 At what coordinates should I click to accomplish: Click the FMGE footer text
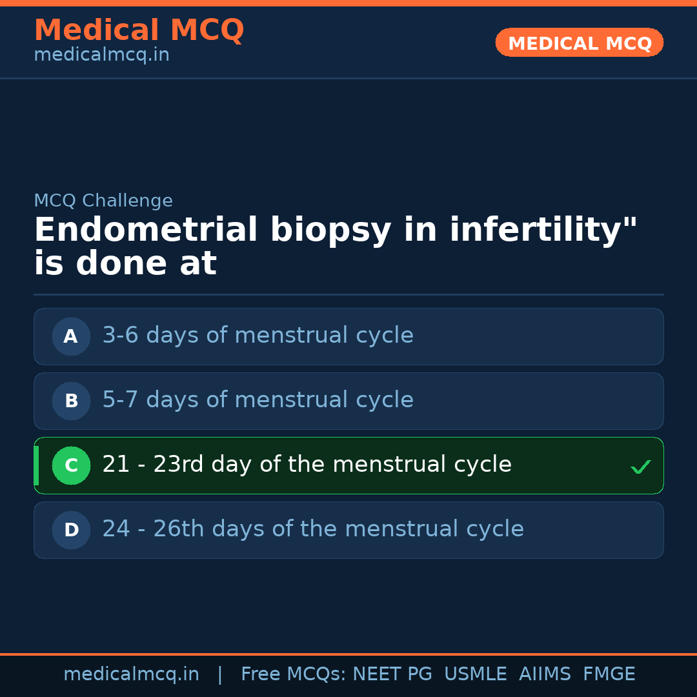[x=609, y=674]
